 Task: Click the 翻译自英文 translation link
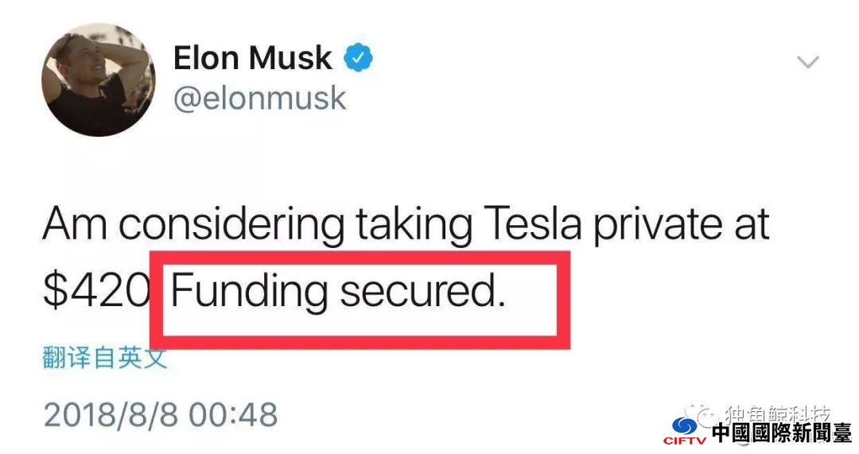[105, 358]
